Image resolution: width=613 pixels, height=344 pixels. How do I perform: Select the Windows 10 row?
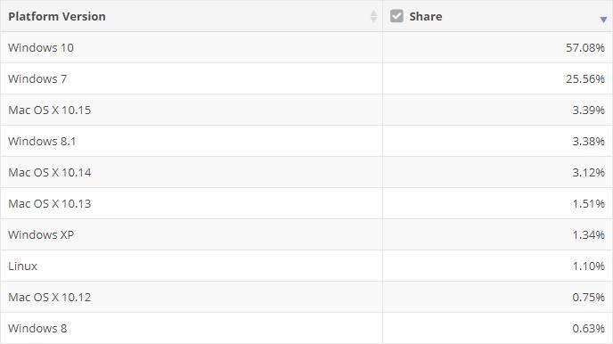tap(306, 47)
